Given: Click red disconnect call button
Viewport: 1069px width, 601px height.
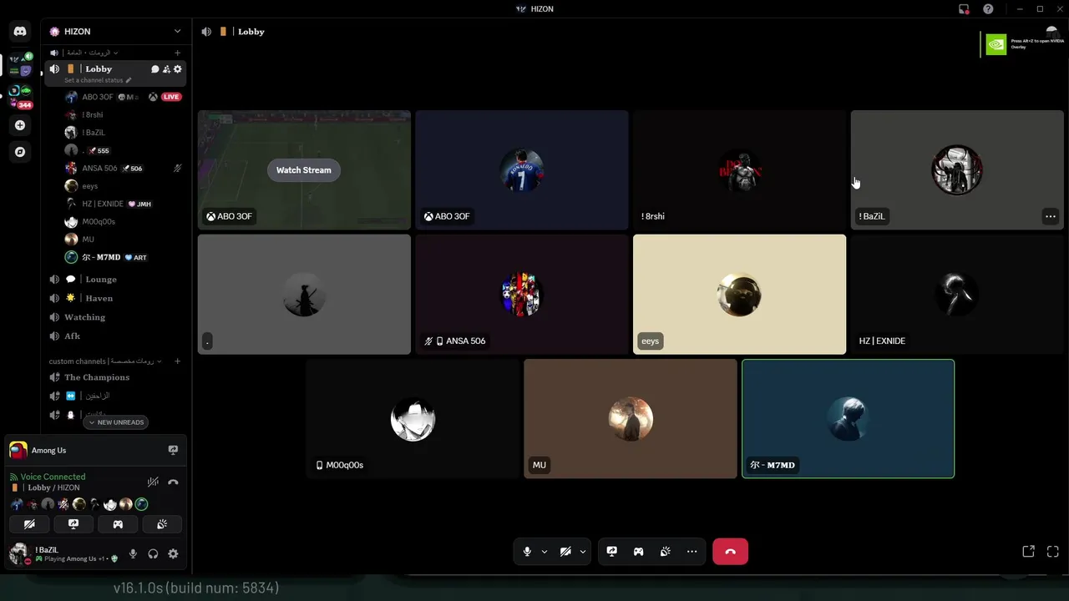Looking at the screenshot, I should 730,552.
